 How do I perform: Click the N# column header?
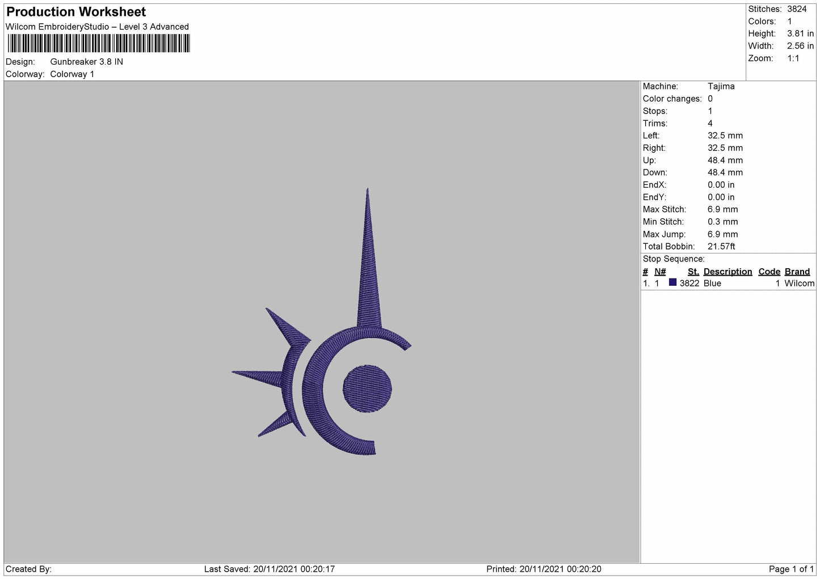pos(660,272)
